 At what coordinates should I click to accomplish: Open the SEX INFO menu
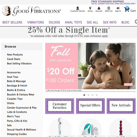[110, 22]
